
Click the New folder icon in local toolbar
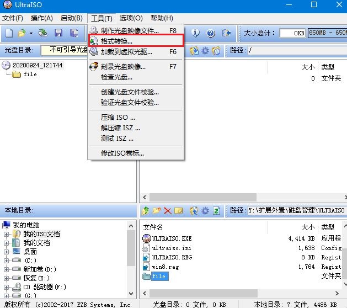click(x=157, y=210)
